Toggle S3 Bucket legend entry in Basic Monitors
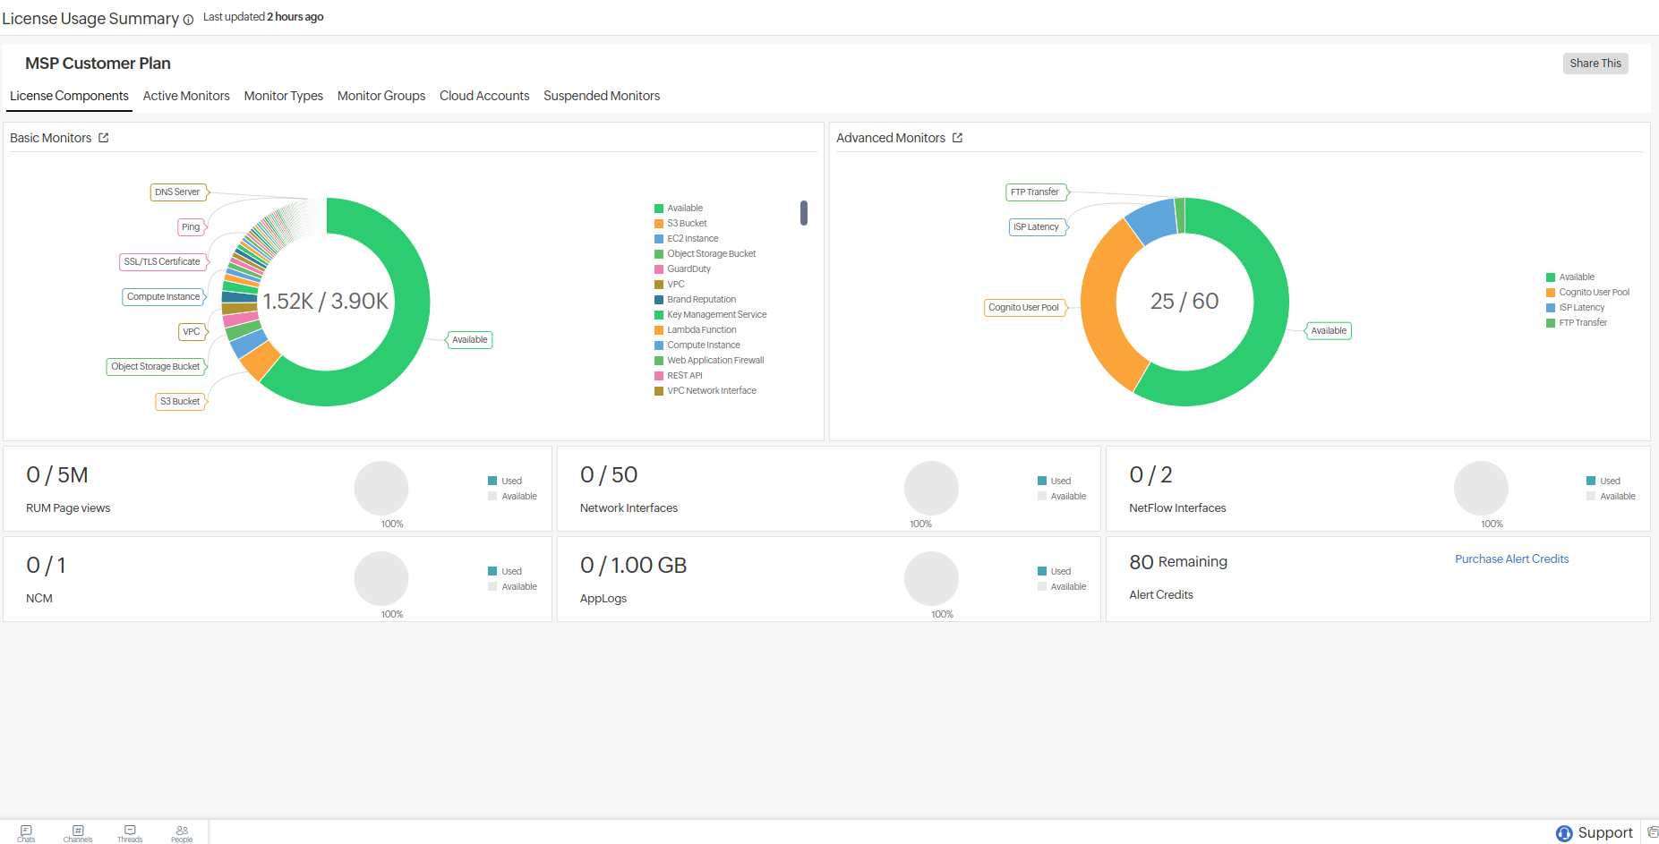The height and width of the screenshot is (844, 1659). (686, 224)
